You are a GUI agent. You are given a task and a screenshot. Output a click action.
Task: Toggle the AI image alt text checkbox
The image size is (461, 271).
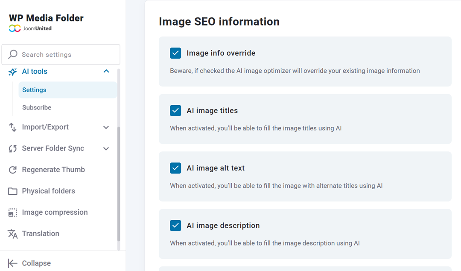coord(175,168)
